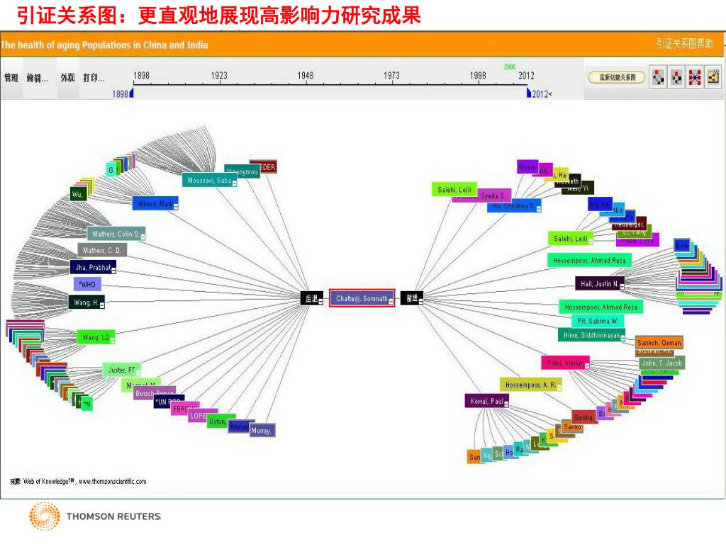Viewport: 726px width, 544px height.
Task: Click the inward-arrows citation layout icon
Action: (x=676, y=77)
